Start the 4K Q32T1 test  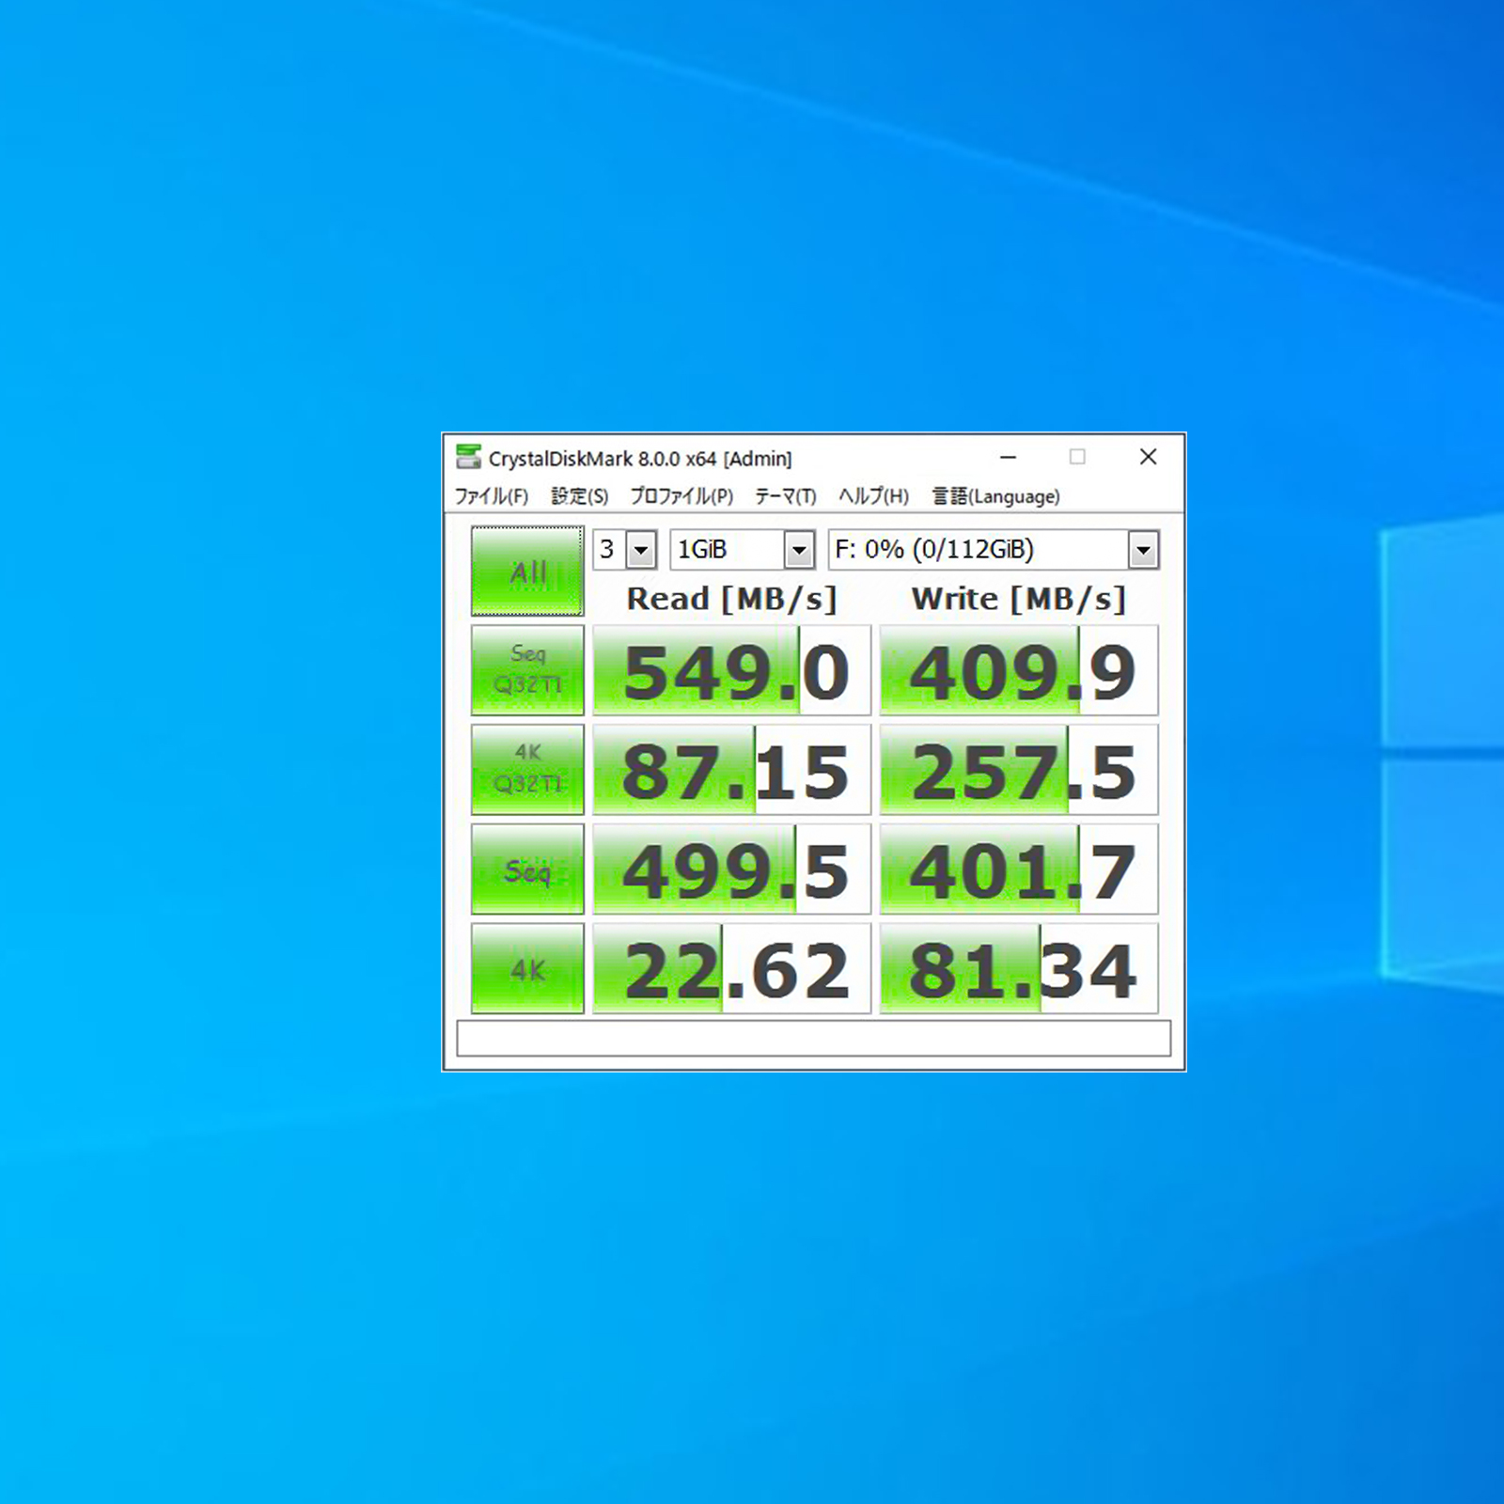[527, 769]
